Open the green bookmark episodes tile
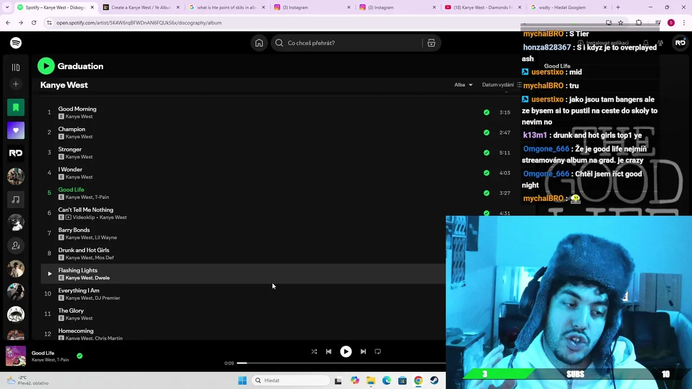The height and width of the screenshot is (389, 692). point(16,108)
